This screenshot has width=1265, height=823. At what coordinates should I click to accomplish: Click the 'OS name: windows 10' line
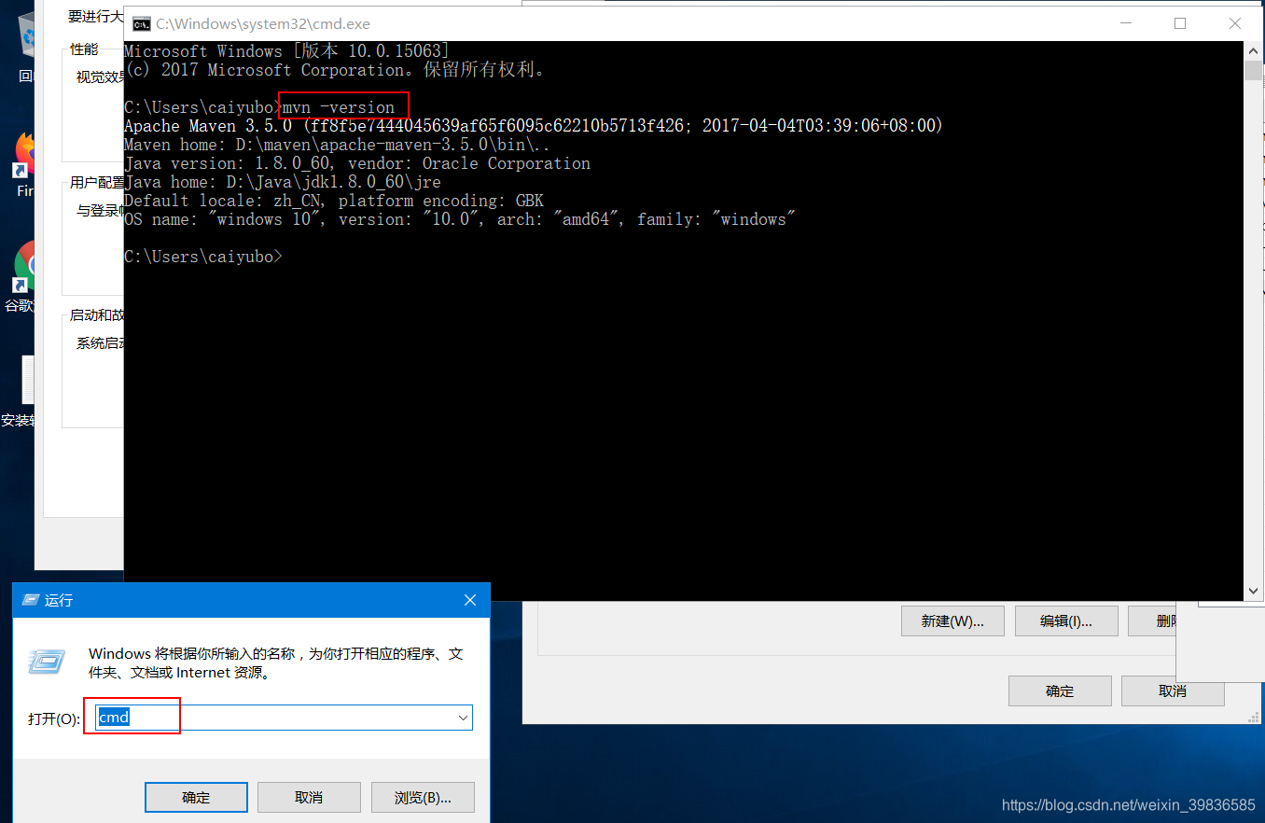coord(460,219)
